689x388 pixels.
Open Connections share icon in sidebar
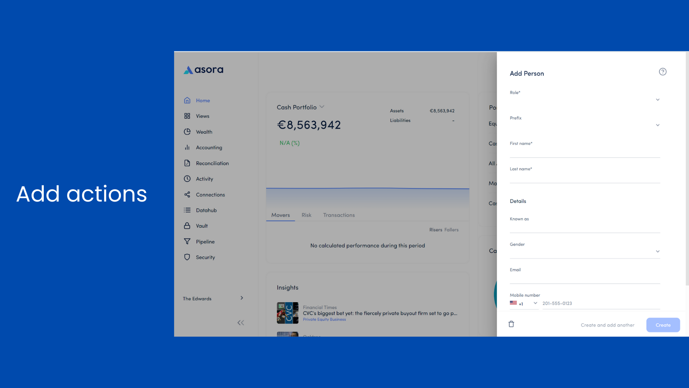[187, 195]
